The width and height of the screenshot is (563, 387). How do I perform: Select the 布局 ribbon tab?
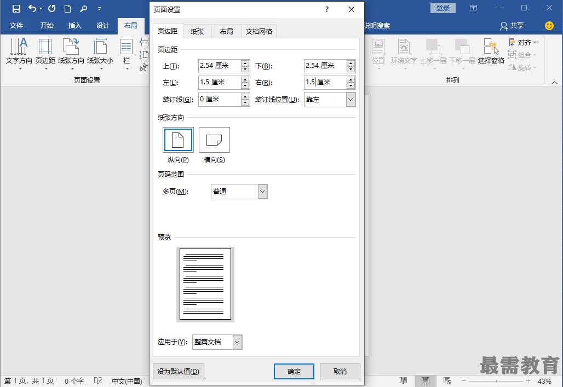pyautogui.click(x=131, y=26)
